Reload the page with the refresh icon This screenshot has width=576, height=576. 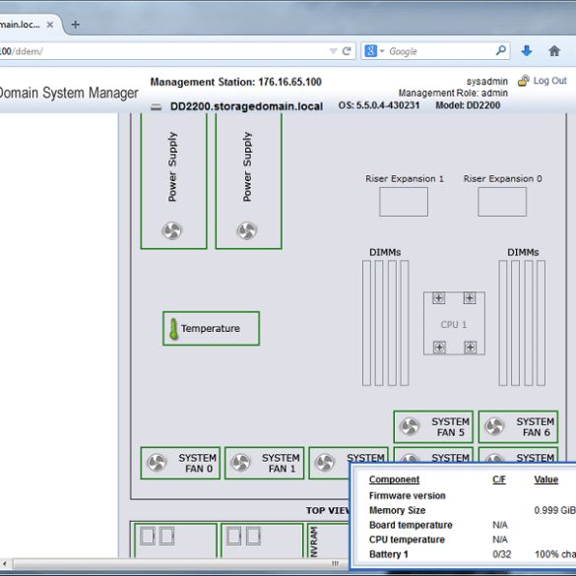(347, 51)
